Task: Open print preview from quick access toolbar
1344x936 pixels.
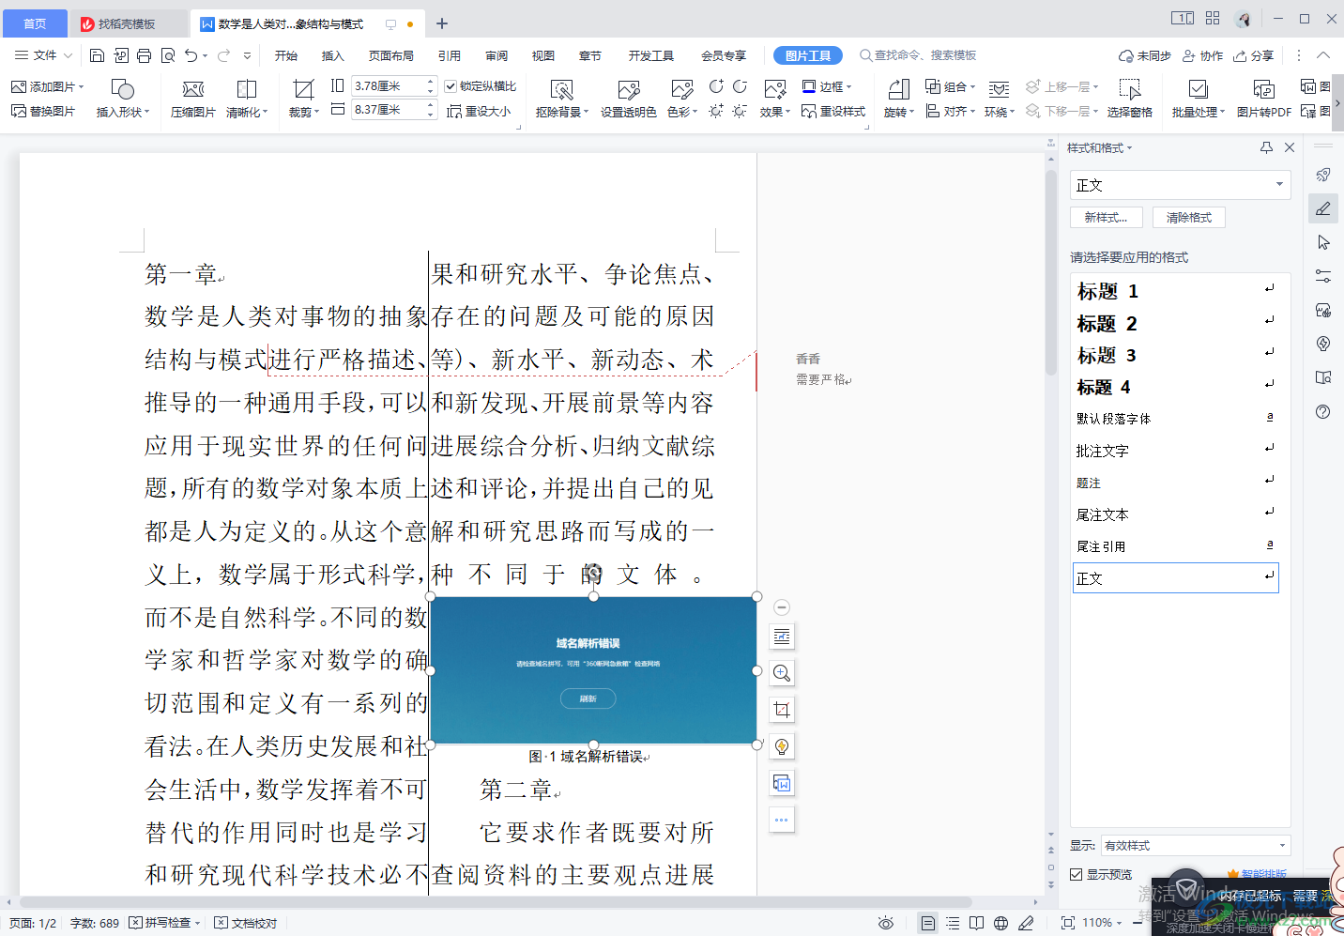Action: coord(168,55)
